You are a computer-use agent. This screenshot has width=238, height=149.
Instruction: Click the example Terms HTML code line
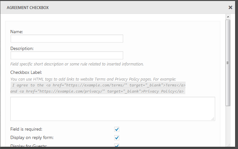(x=98, y=85)
